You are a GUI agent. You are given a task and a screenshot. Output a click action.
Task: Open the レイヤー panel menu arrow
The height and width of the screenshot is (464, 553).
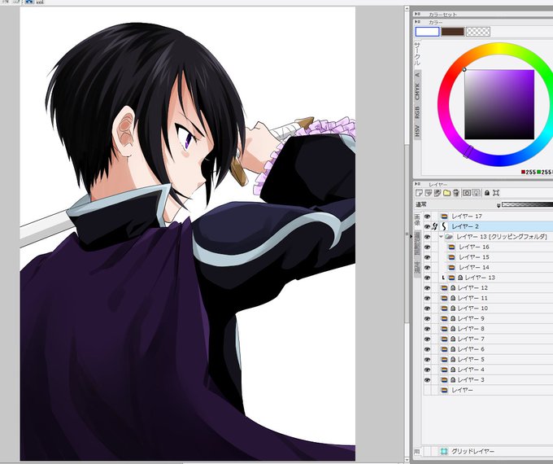(417, 184)
